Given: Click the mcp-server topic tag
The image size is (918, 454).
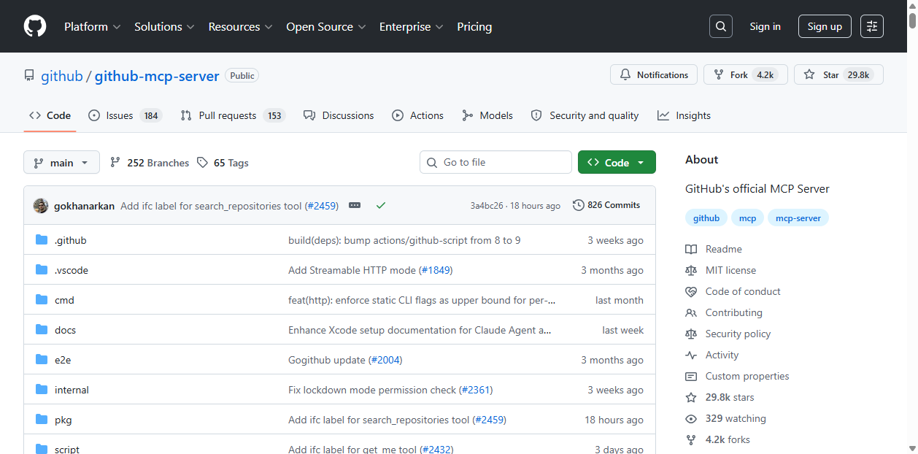Looking at the screenshot, I should click(798, 218).
